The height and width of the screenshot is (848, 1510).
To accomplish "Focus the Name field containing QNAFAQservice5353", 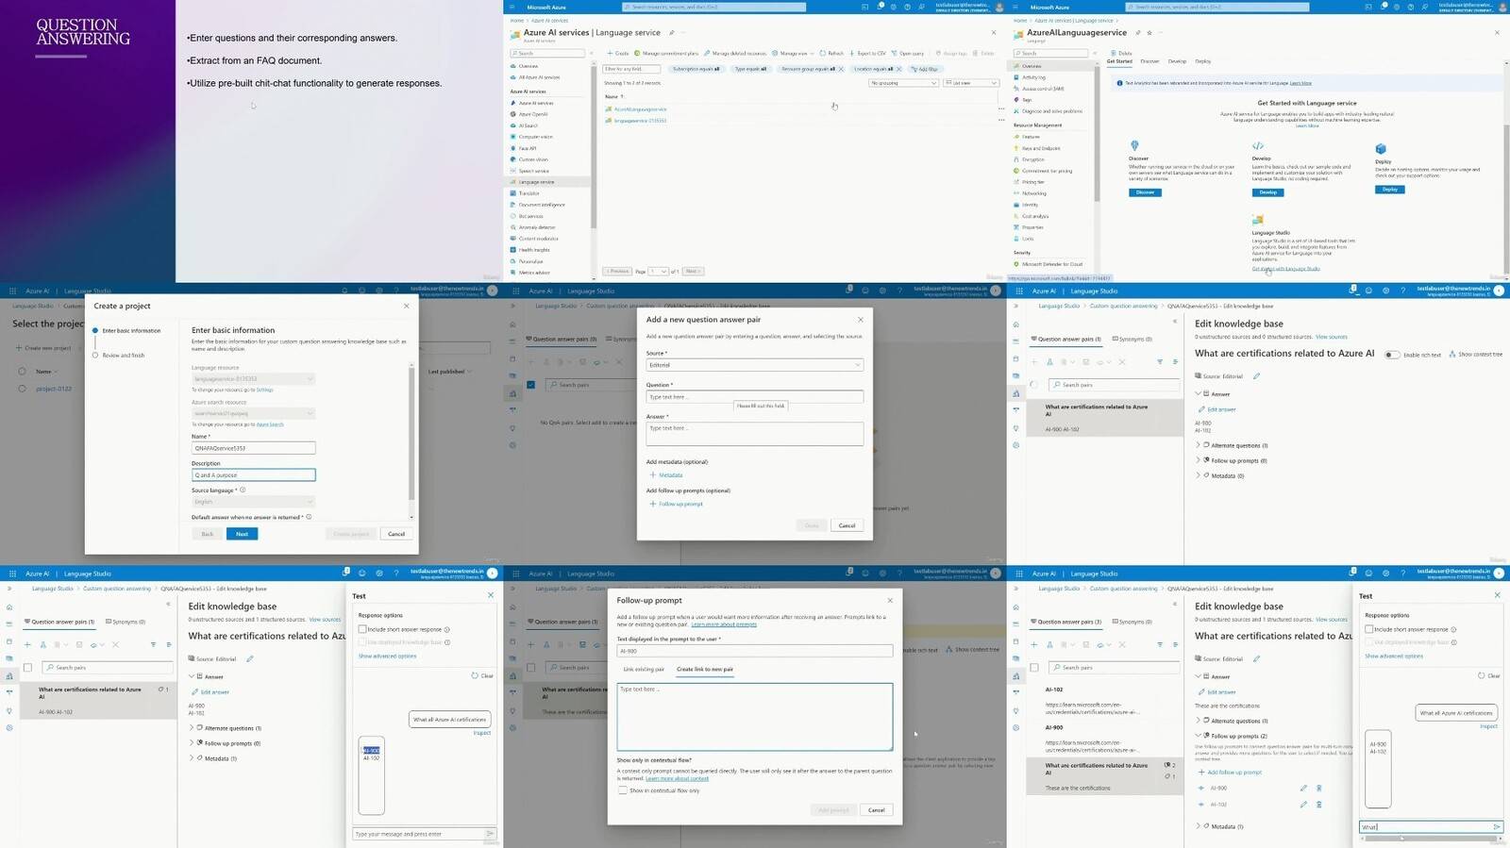I will click(x=253, y=448).
